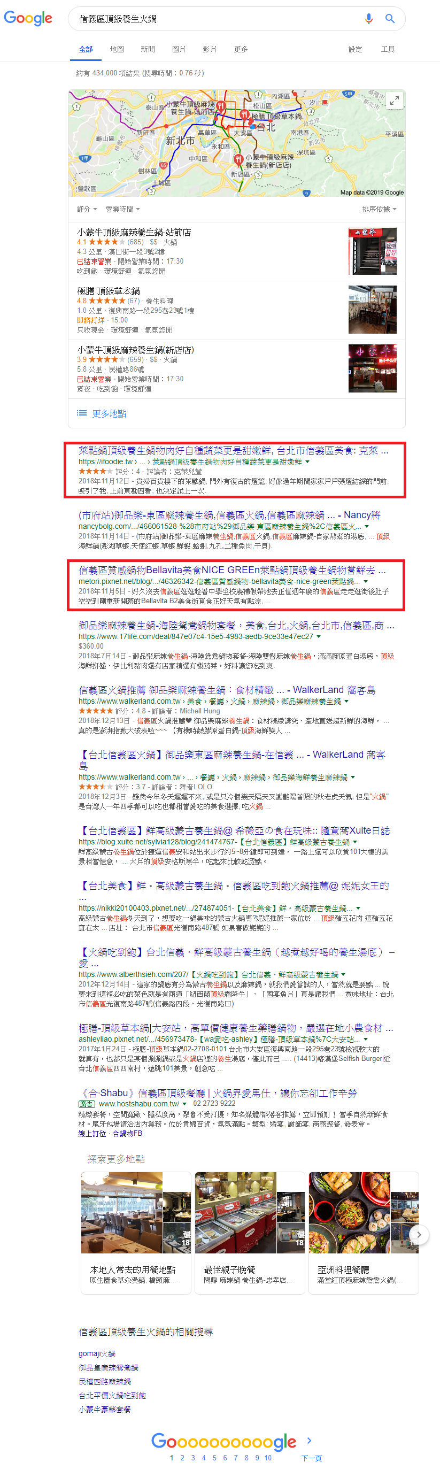Click the 極膳 頂級草本鍋 pin on map
The image size is (440, 1470).
pyautogui.click(x=244, y=116)
